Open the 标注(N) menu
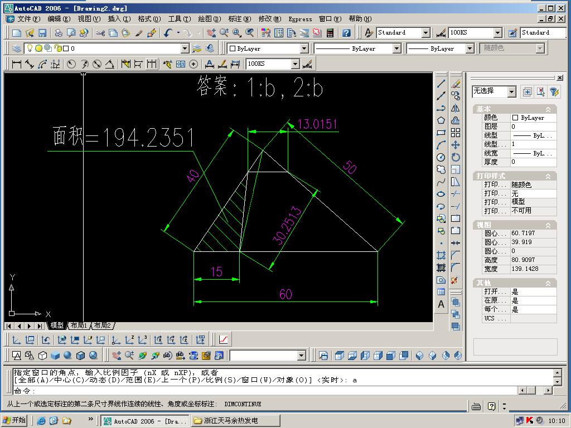This screenshot has height=428, width=571. coord(240,19)
